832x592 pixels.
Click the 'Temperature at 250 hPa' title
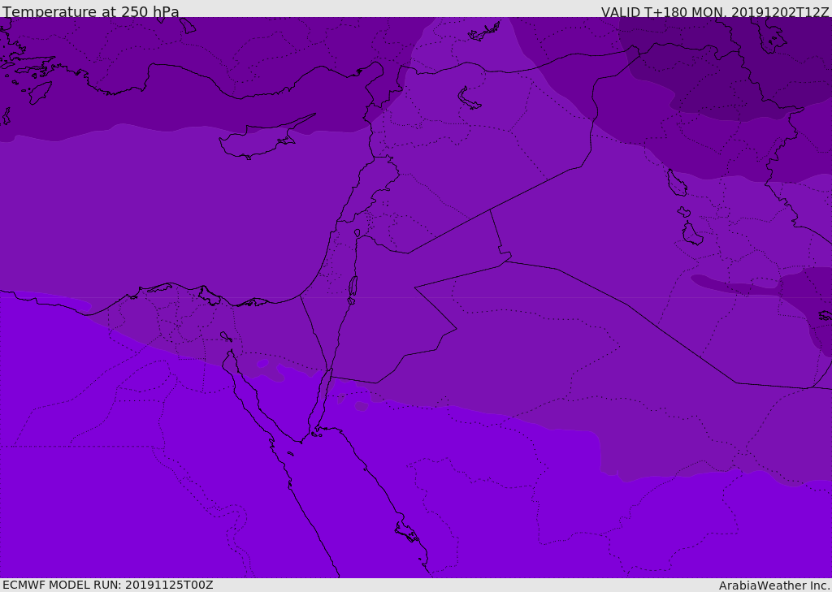[x=91, y=11]
